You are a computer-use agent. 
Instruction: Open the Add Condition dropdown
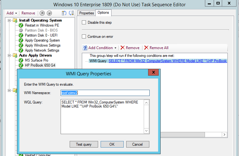pos(100,48)
